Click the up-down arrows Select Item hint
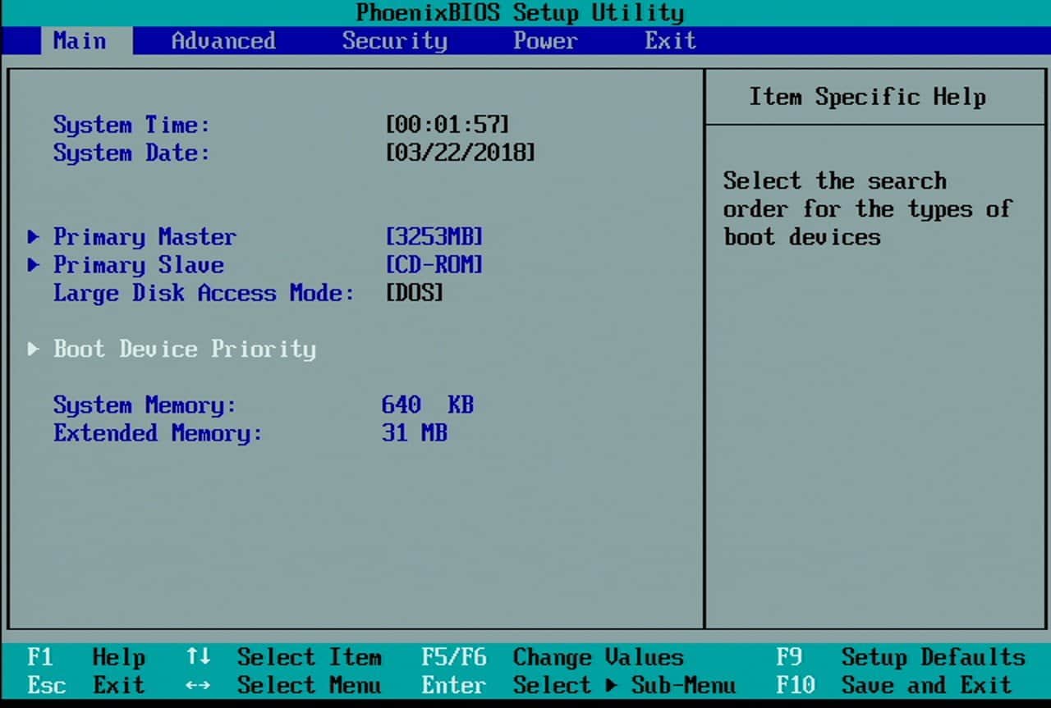The image size is (1051, 708). (283, 658)
